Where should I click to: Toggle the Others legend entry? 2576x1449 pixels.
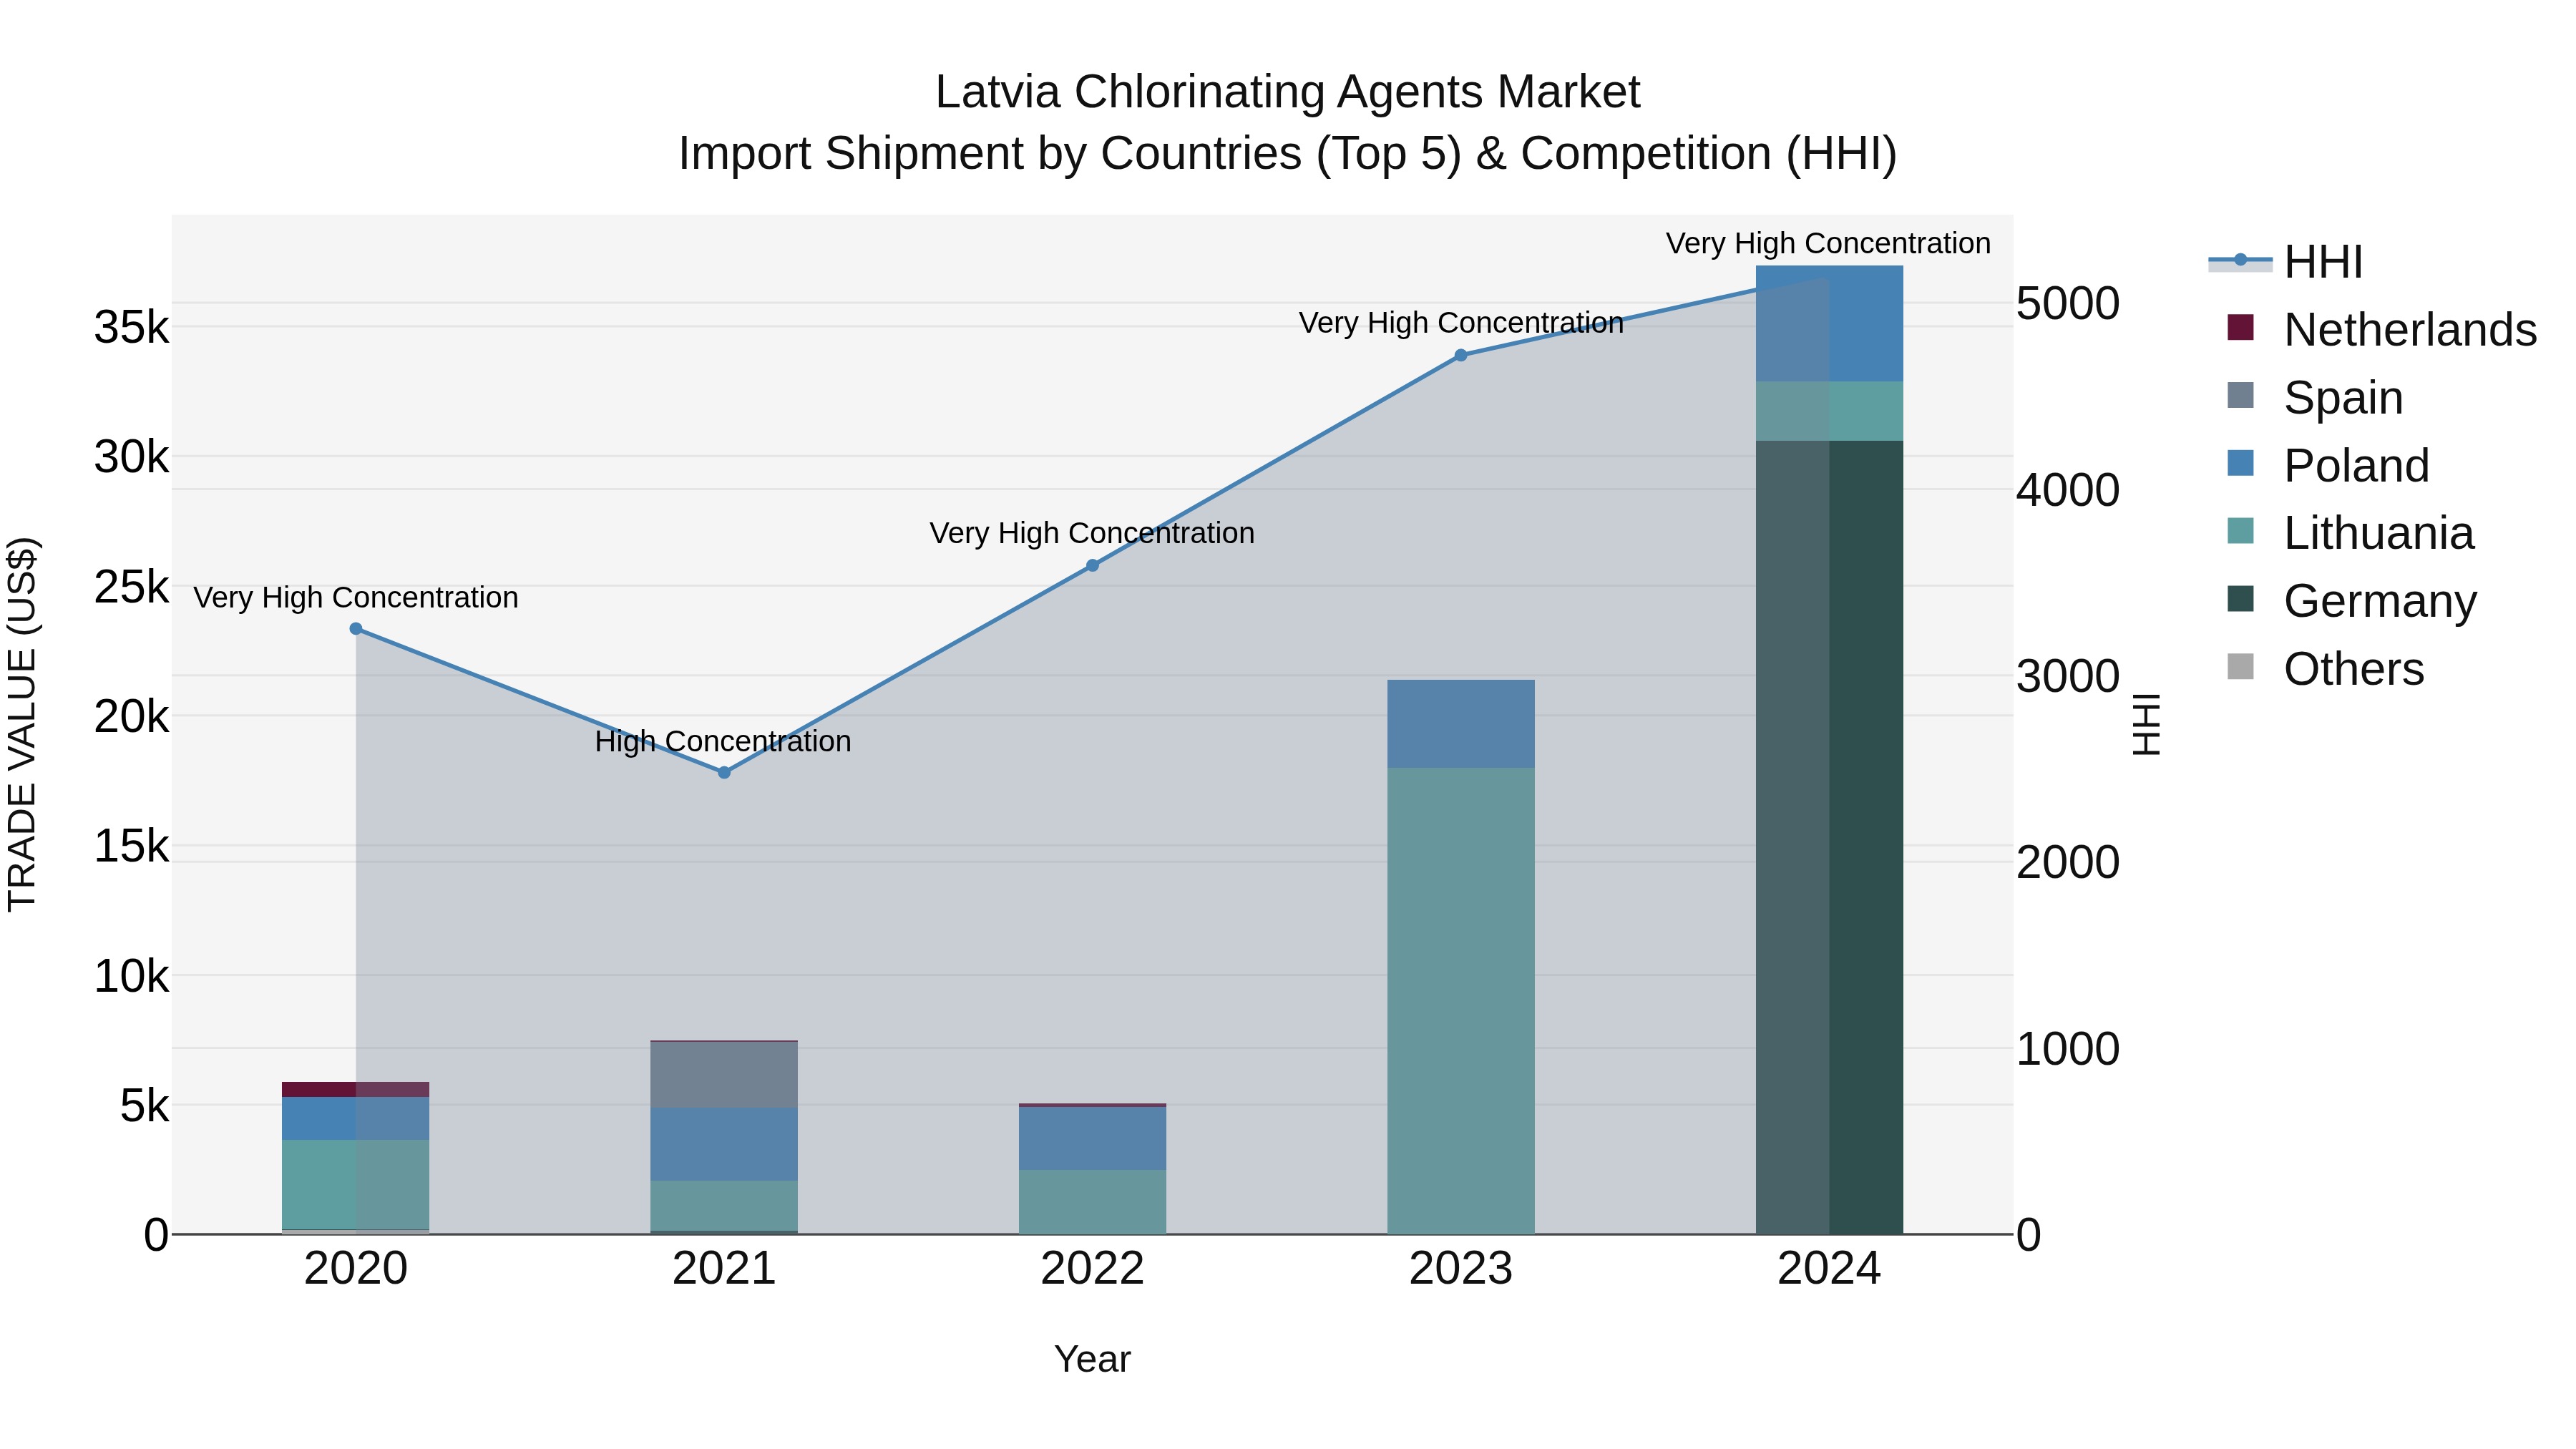2325,669
